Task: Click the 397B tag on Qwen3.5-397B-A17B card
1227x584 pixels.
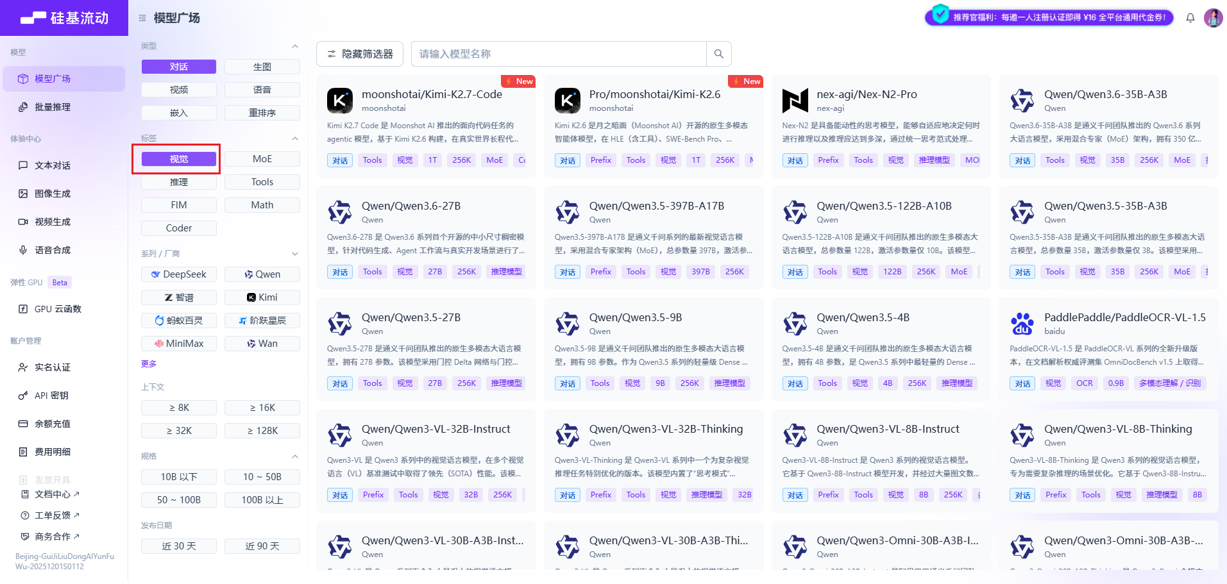Action: click(700, 272)
